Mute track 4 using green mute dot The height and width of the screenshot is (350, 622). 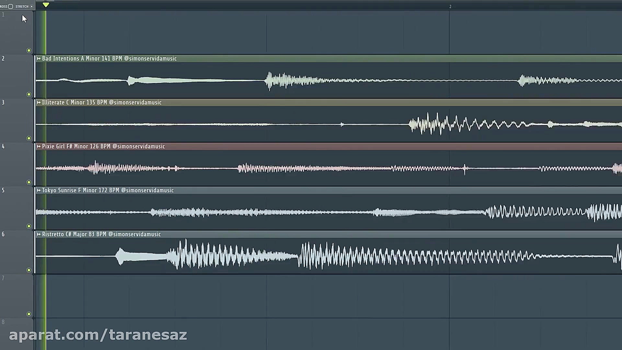click(x=29, y=182)
